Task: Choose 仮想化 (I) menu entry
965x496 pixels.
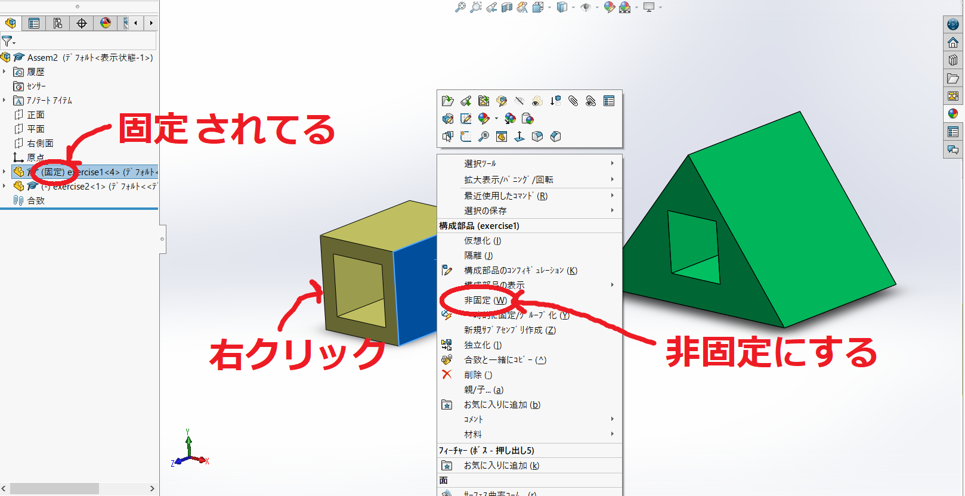Action: [x=530, y=240]
